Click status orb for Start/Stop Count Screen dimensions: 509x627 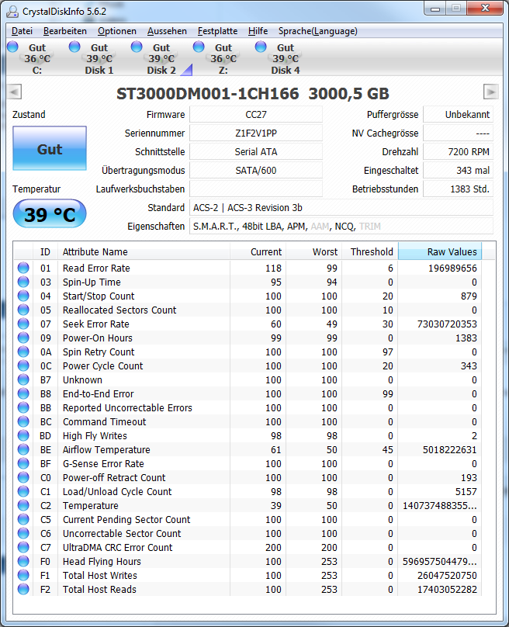23,296
